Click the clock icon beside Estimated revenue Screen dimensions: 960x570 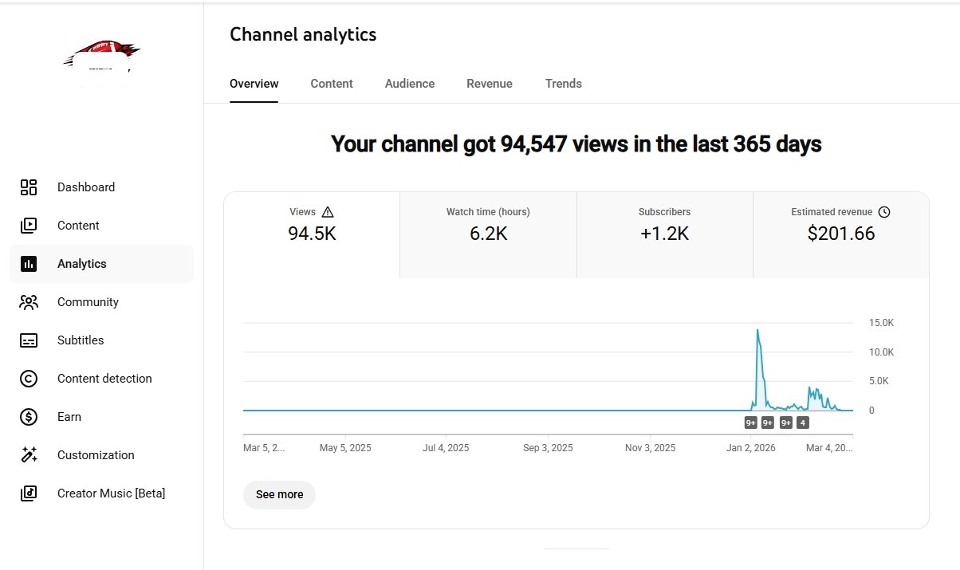pyautogui.click(x=883, y=212)
